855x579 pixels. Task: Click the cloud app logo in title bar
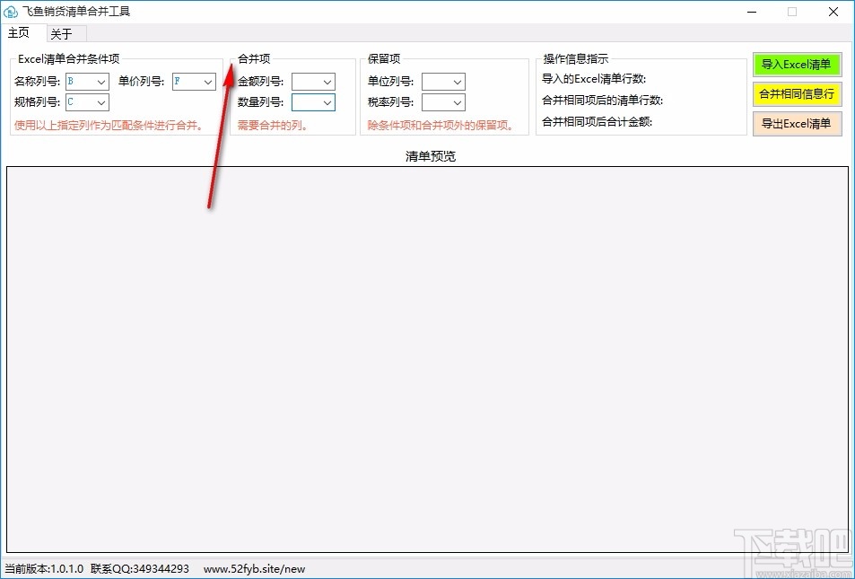click(x=11, y=12)
